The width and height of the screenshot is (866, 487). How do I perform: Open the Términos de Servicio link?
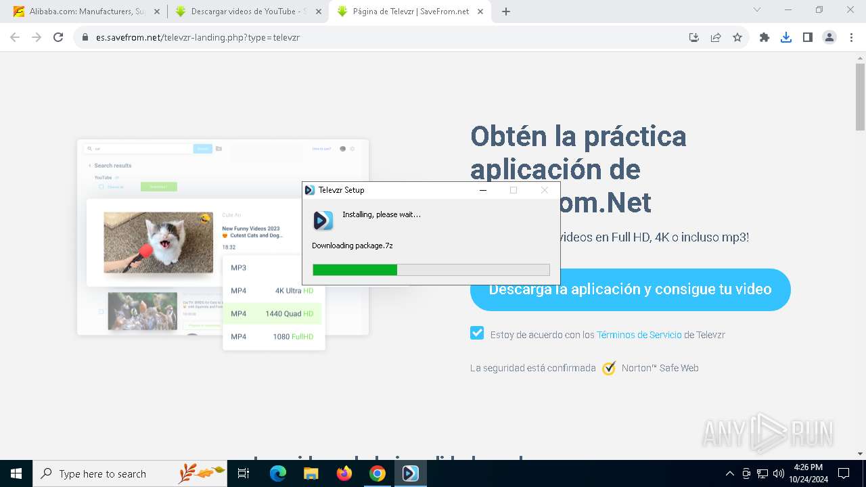[x=639, y=335]
